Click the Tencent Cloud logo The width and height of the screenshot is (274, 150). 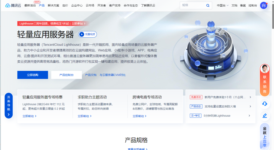[13, 6]
